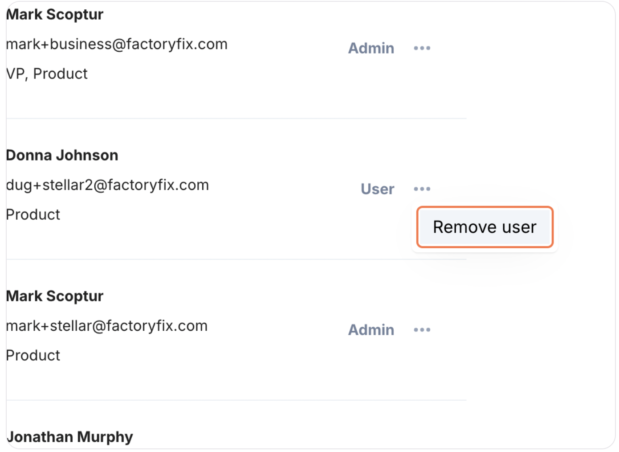The height and width of the screenshot is (452, 619).
Task: Click the VP, Product title text
Action: pos(47,74)
